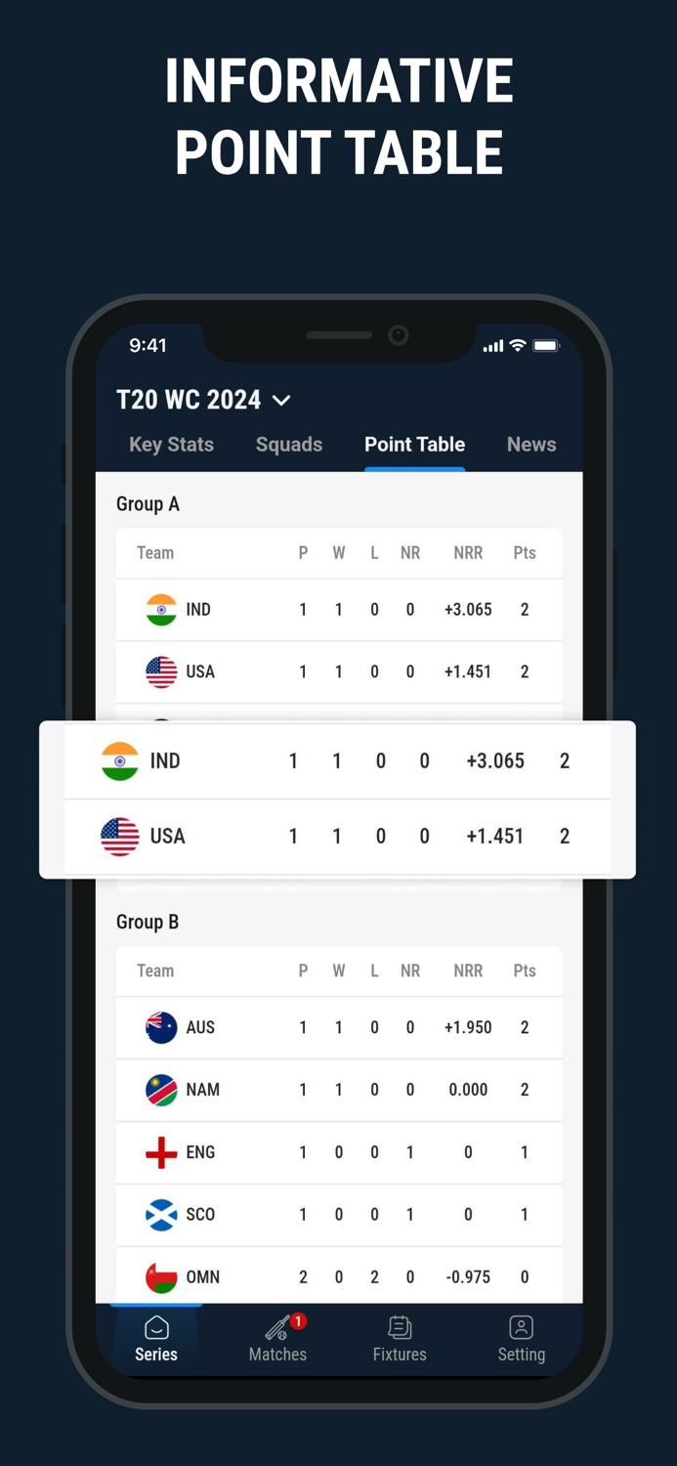Switch to the Squads tab

pos(289,445)
